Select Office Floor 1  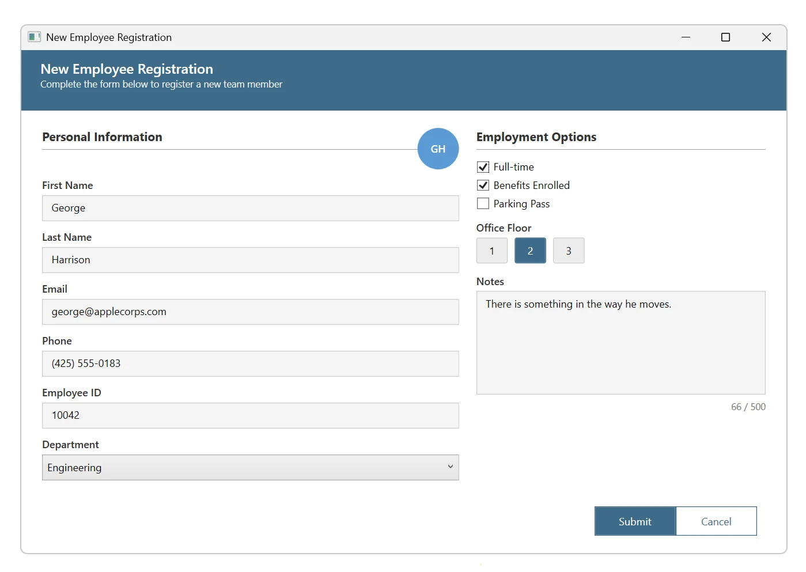[x=491, y=251]
